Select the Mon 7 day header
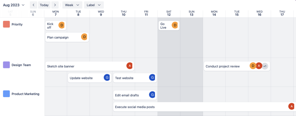Screen dimensions: 296x116 [x=55, y=13]
